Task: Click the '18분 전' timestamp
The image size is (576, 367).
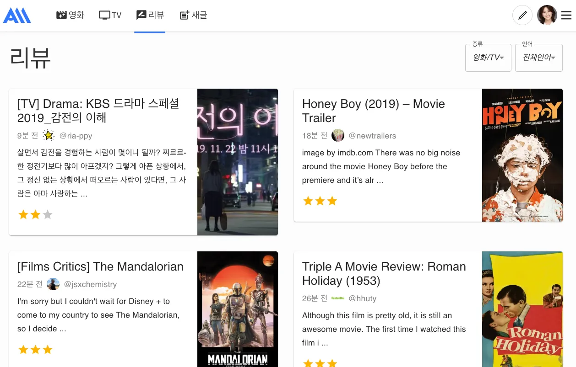Action: 315,136
